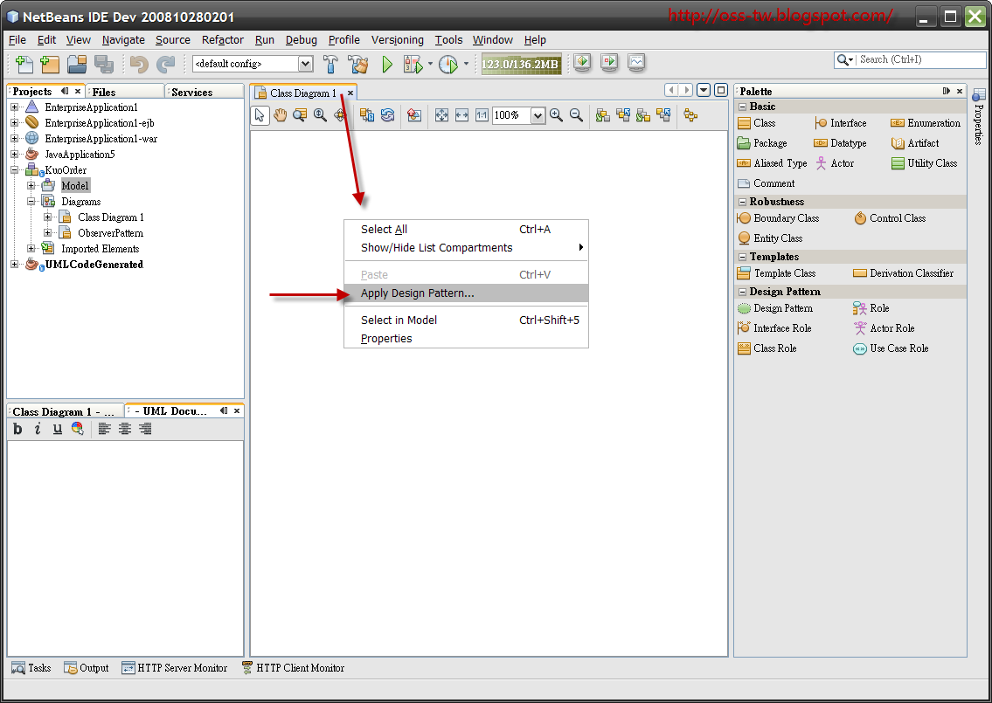Screen dimensions: 992x703
Task: Choose Select All in context menu
Action: [x=466, y=230]
